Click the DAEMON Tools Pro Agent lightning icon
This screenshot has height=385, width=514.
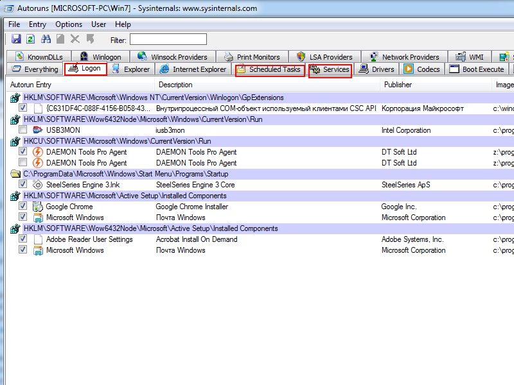[x=37, y=152]
